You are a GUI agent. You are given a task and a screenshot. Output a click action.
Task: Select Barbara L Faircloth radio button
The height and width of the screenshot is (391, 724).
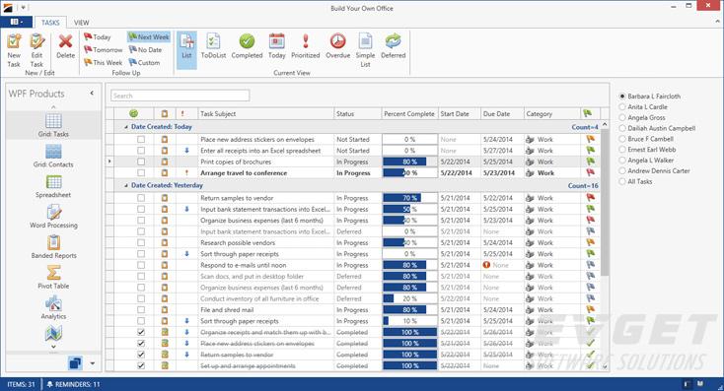coord(622,97)
